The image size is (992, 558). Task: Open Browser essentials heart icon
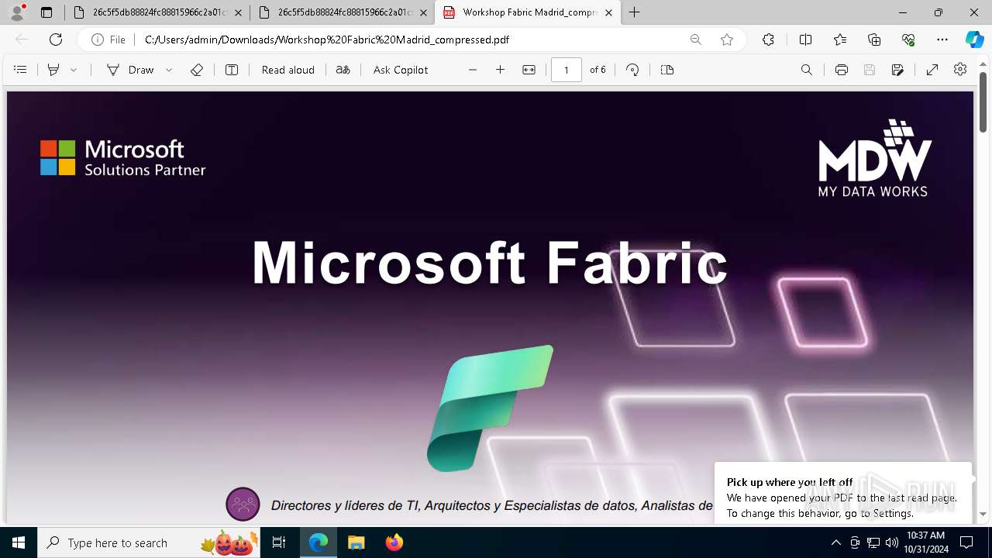point(908,40)
